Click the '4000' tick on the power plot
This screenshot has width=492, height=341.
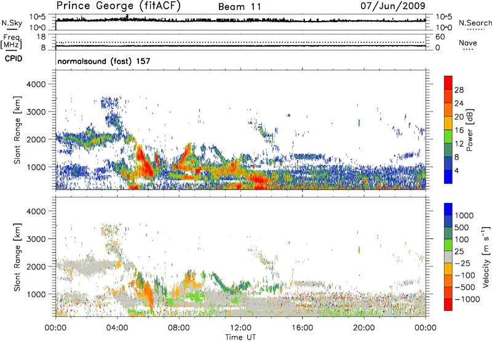[36, 84]
